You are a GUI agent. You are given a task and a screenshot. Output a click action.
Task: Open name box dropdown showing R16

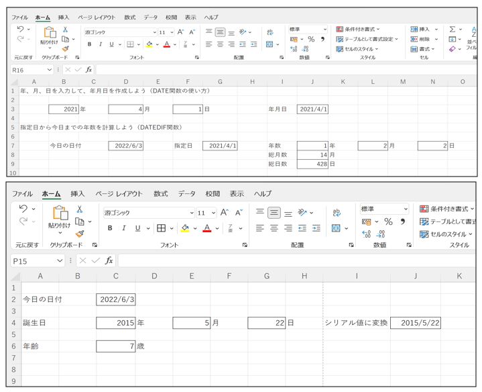coord(50,69)
